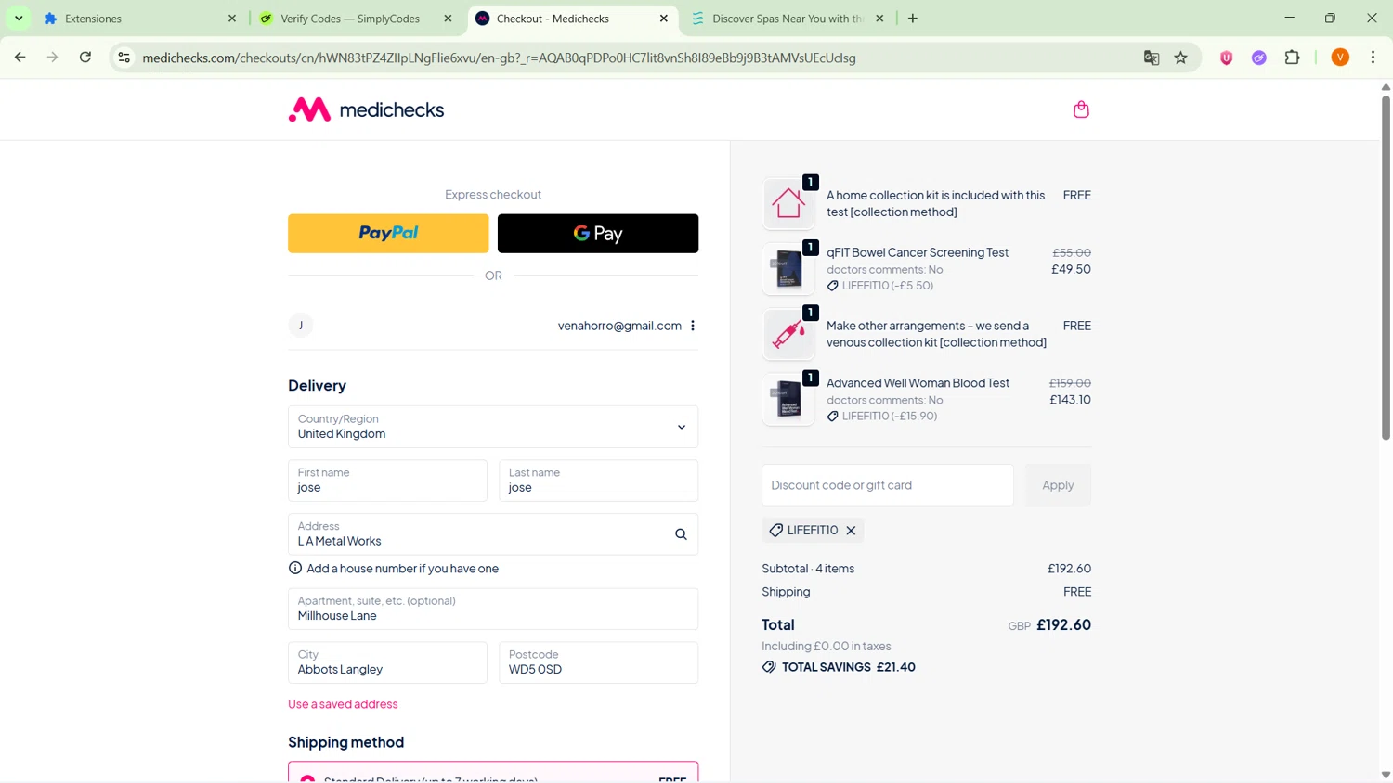Open the tab search dropdown arrow
The width and height of the screenshot is (1393, 783).
[x=19, y=19]
